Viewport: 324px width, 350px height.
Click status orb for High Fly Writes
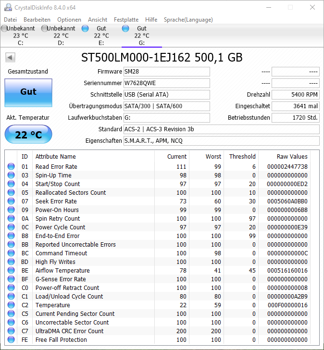click(11, 262)
